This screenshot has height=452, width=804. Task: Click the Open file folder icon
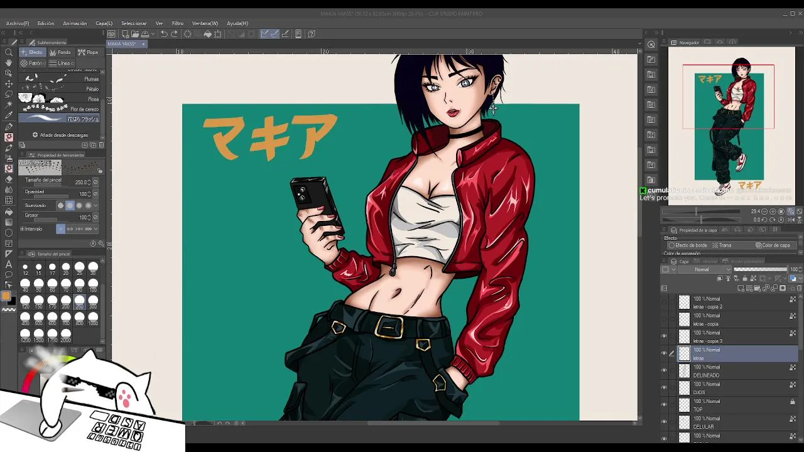pos(135,34)
